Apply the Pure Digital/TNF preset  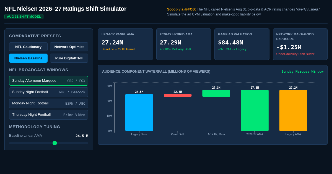pyautogui.click(x=69, y=58)
